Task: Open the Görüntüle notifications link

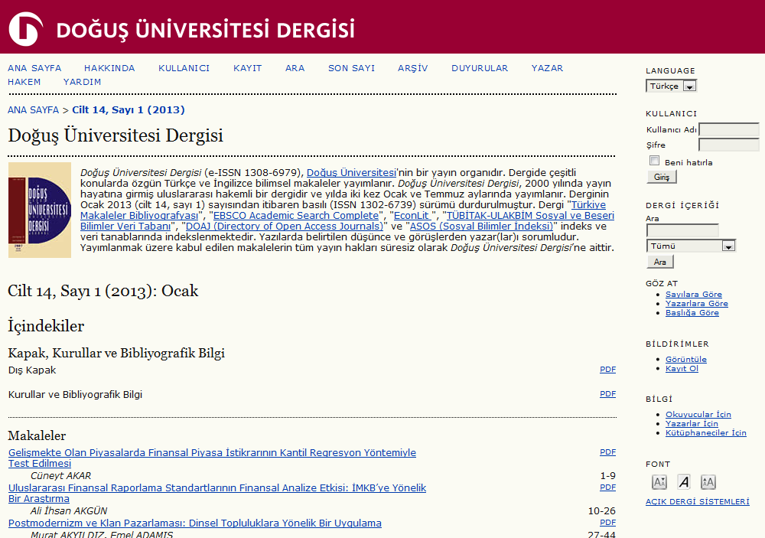Action: coord(686,360)
